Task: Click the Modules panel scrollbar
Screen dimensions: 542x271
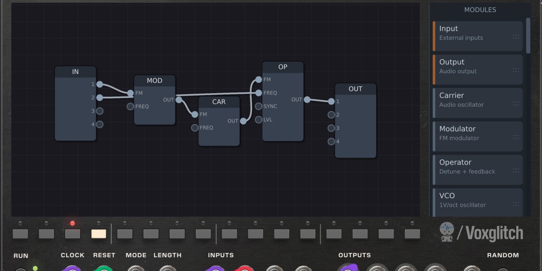Action: tap(528, 36)
